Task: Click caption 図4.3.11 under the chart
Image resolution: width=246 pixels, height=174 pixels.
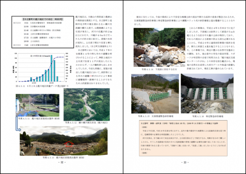Action: click(42, 86)
